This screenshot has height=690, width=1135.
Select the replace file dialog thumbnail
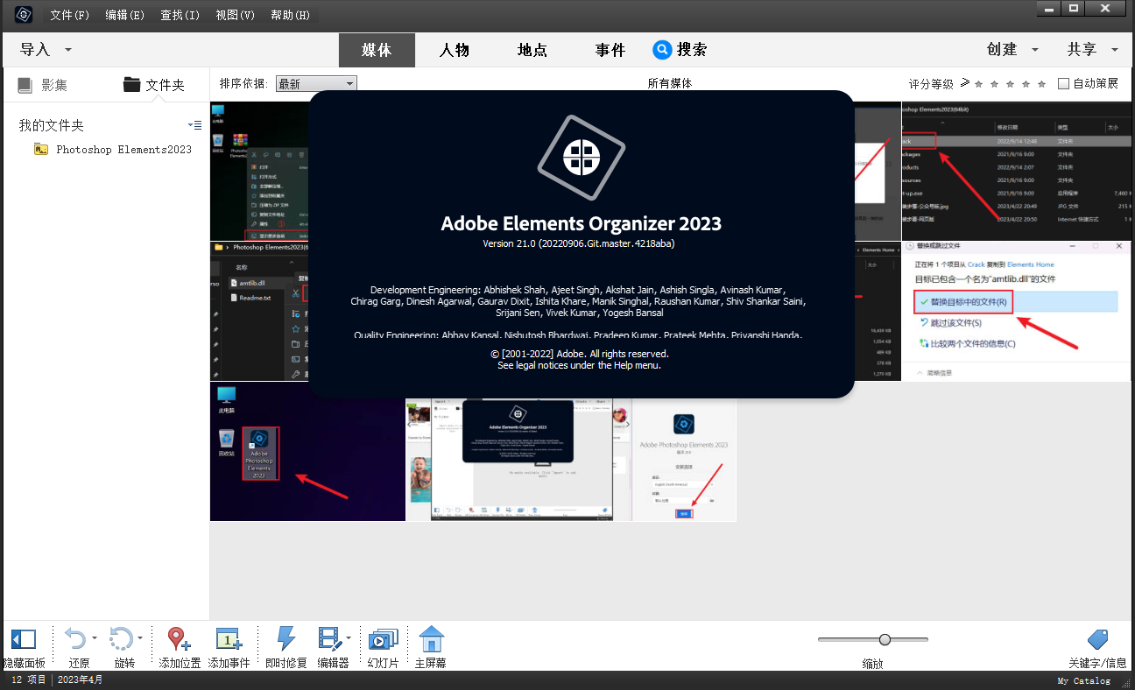tap(1018, 311)
